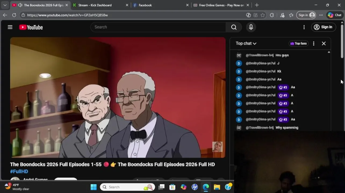Add this page to favorites star icon
345x193 pixels.
(263, 15)
